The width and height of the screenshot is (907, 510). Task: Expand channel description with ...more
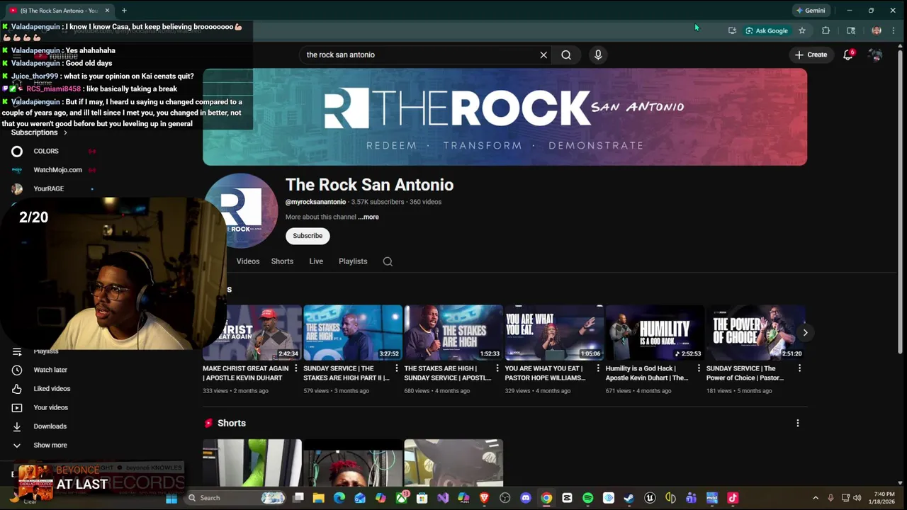[x=368, y=217]
